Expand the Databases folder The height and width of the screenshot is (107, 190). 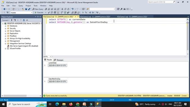5,26
